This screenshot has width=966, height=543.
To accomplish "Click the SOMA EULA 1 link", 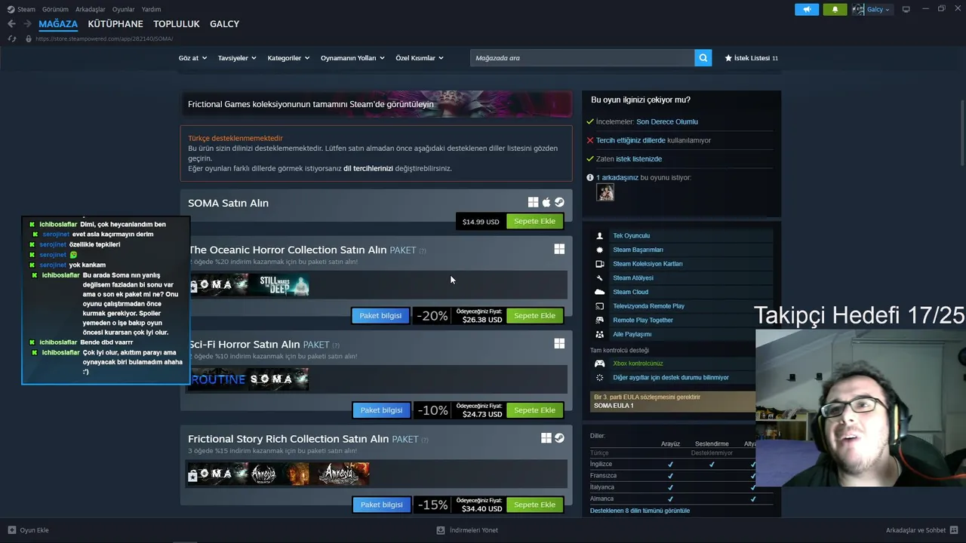I will click(614, 406).
